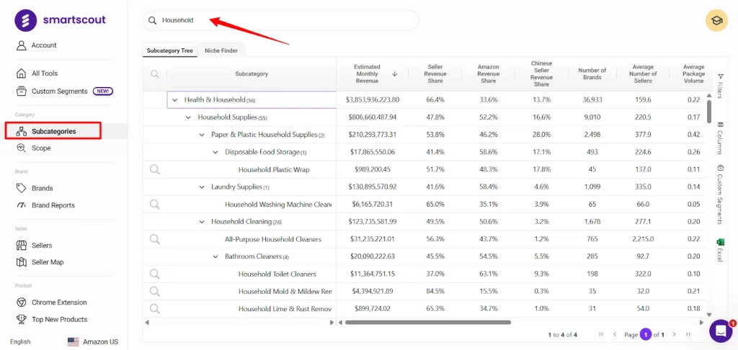This screenshot has height=350, width=738.
Task: Click the vertical table scrollbar thumb
Action: [x=709, y=112]
